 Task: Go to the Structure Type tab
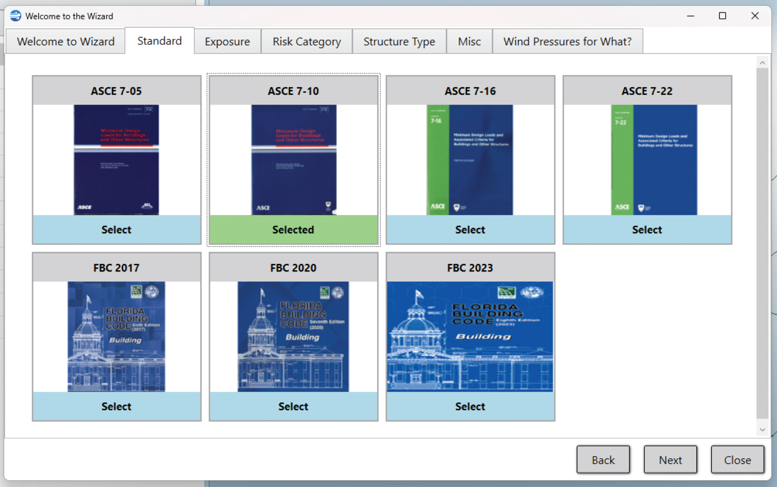point(399,41)
